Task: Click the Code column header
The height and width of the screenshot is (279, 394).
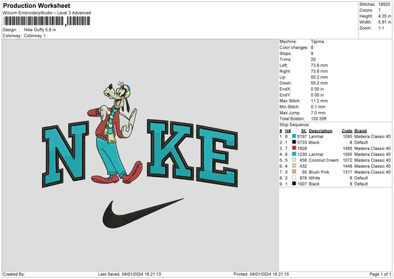Action: pos(347,131)
